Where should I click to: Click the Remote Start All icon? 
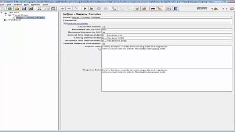tap(114, 8)
